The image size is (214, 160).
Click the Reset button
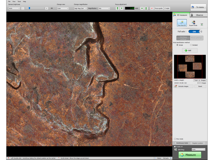[x=200, y=86]
